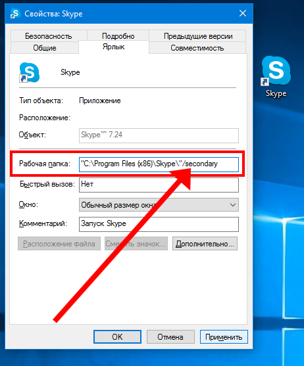Open the Предыдущие версии tab
304x366 pixels.
click(197, 36)
